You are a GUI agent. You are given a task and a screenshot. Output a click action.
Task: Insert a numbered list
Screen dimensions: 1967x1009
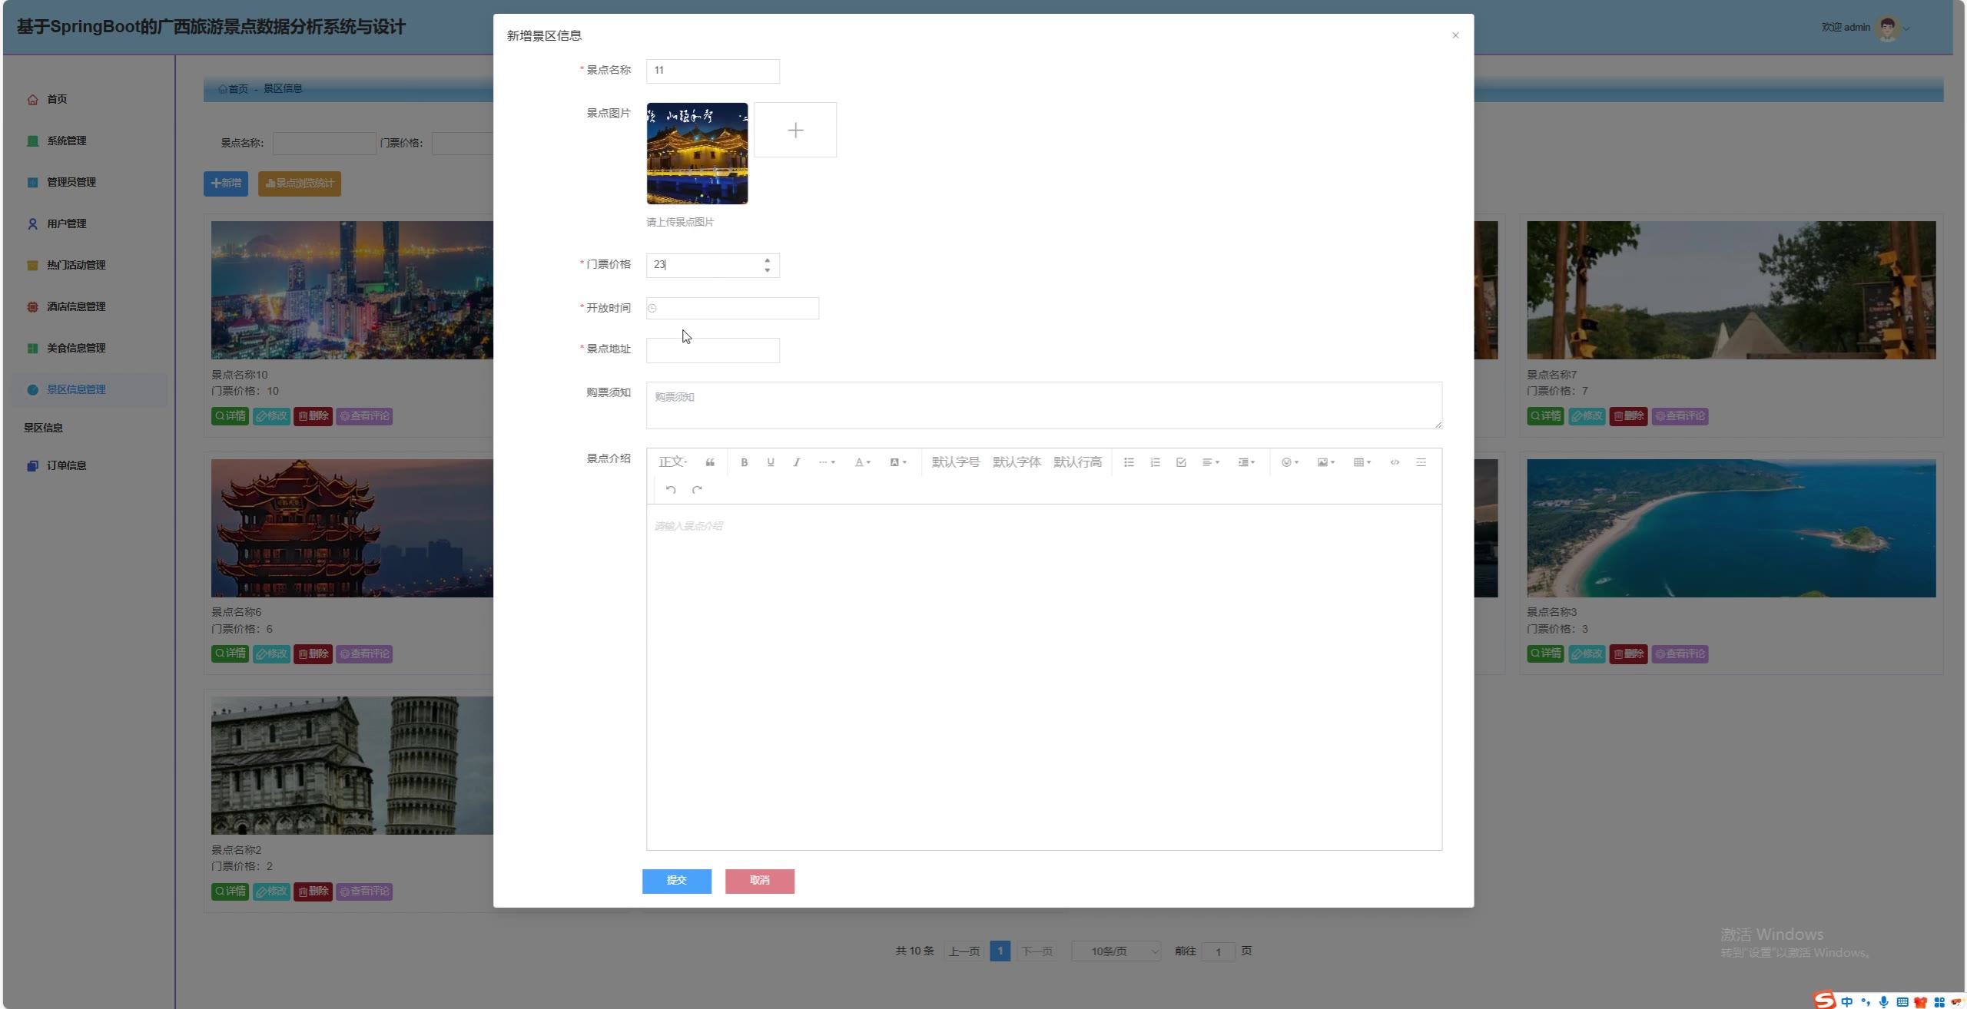(1155, 462)
